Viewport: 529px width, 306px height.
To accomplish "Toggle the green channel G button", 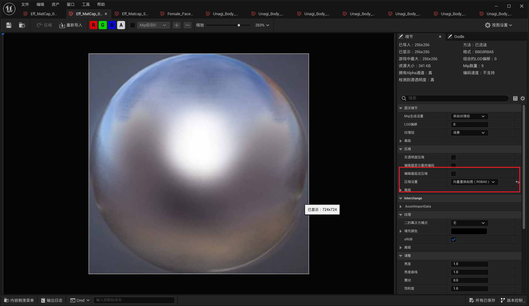I will [x=103, y=25].
